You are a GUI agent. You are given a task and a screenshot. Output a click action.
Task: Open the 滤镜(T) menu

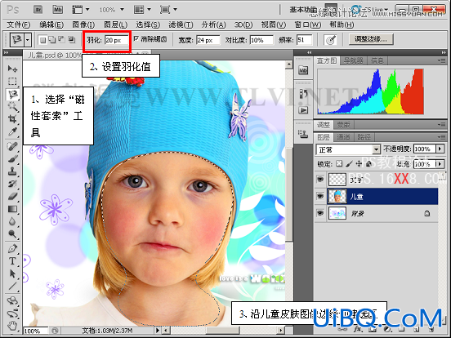point(181,24)
